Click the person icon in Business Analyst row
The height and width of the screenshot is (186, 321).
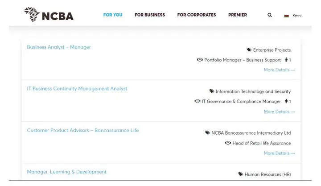[x=286, y=60]
